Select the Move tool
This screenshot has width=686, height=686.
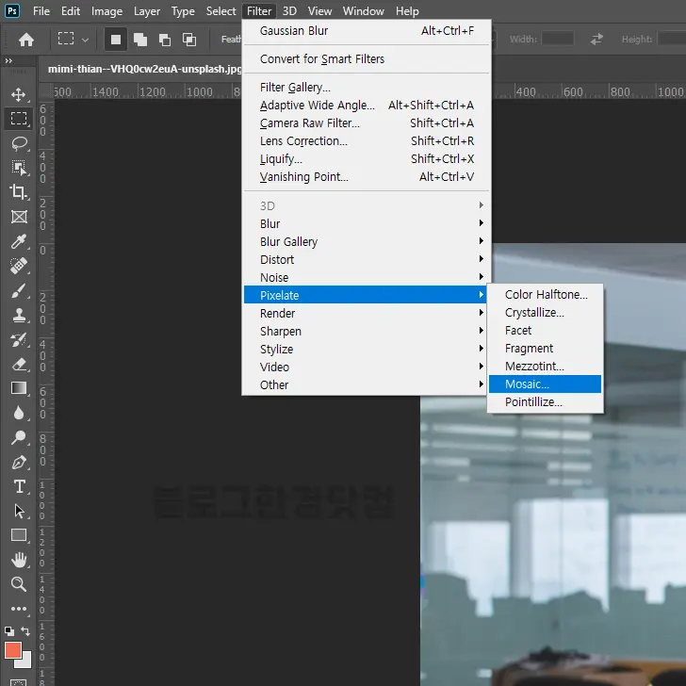19,95
